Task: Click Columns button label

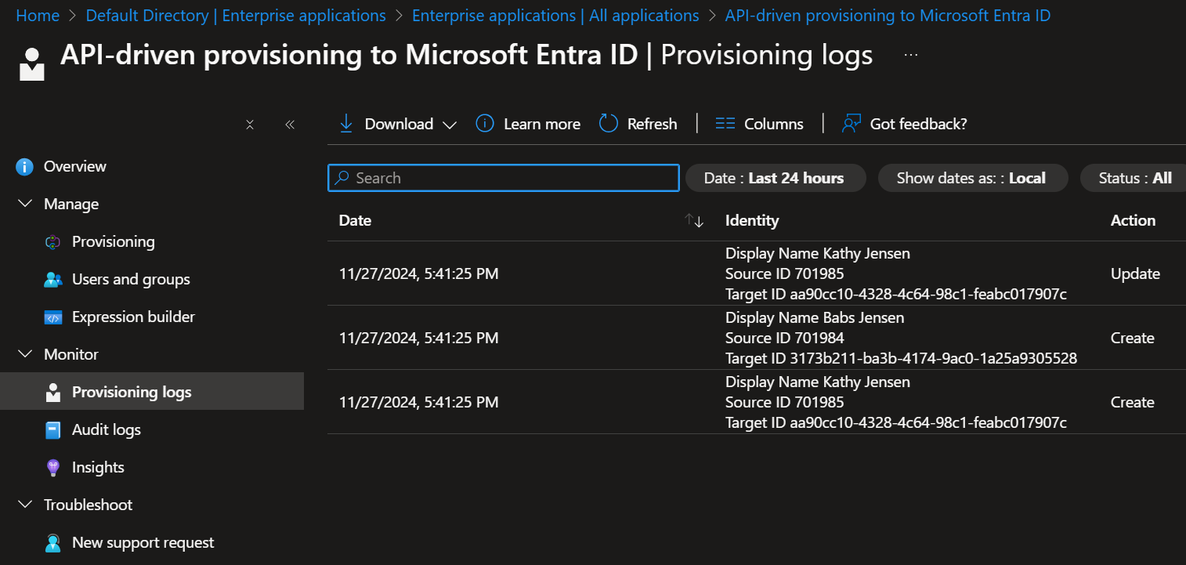Action: tap(774, 124)
